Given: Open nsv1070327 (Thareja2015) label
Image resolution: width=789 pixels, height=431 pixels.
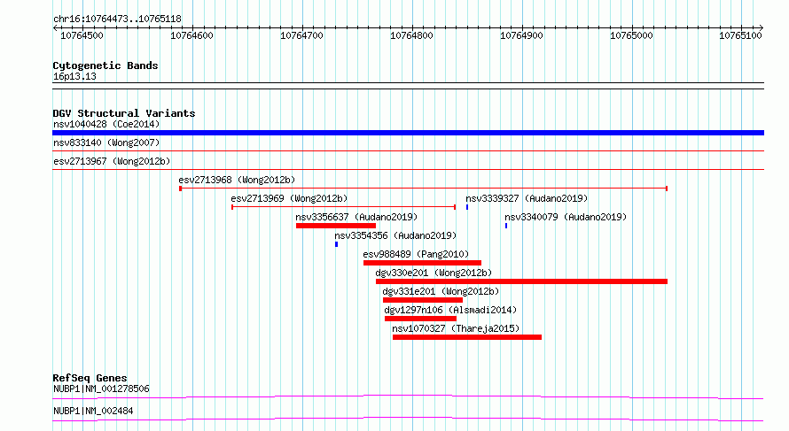Looking at the screenshot, I should (456, 328).
